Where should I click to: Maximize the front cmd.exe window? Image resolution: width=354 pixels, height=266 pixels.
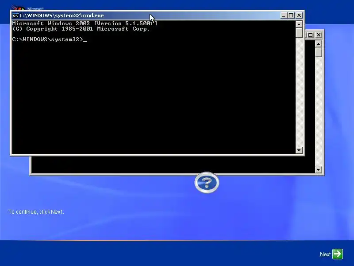[x=291, y=16]
